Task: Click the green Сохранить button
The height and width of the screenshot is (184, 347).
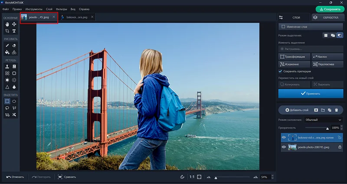Action: coord(330,9)
